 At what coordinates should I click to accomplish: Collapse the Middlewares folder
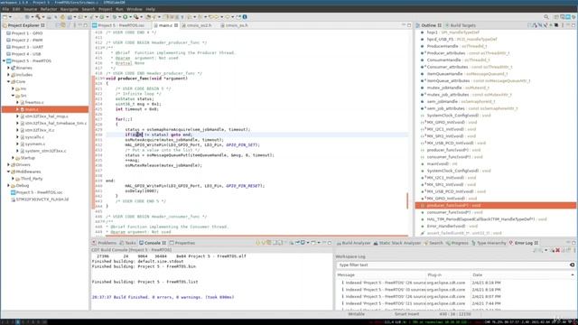click(8, 172)
